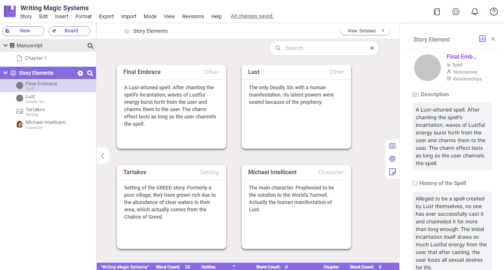This screenshot has width=504, height=270.
Task: Open notifications bell
Action: (x=474, y=11)
